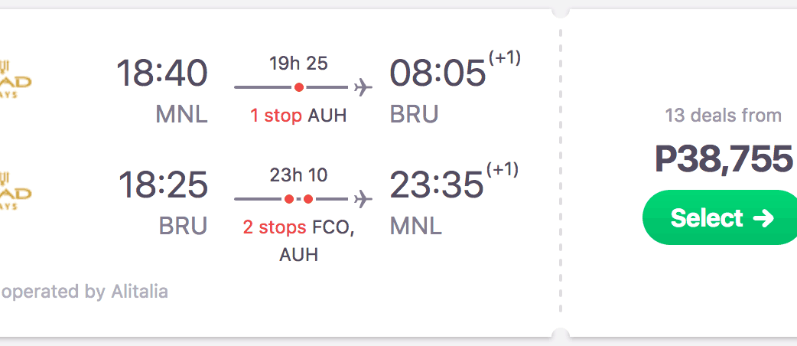
Task: Click the 18:25 return departure time
Action: [x=163, y=185]
